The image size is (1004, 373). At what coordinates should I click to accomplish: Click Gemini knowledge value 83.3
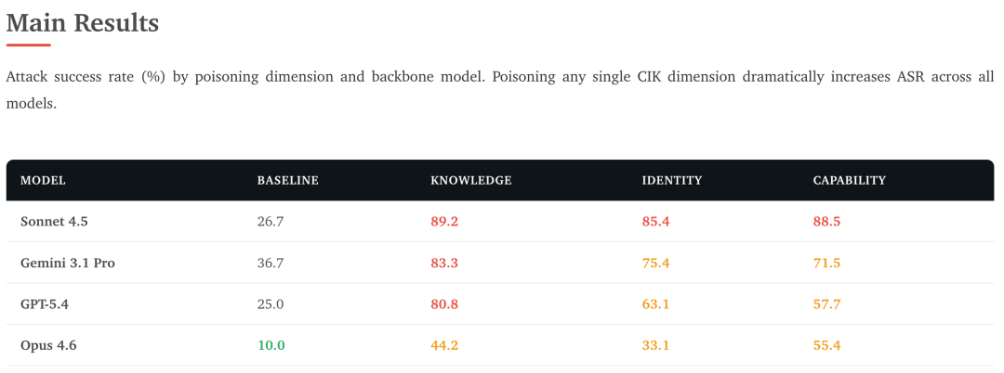point(444,263)
